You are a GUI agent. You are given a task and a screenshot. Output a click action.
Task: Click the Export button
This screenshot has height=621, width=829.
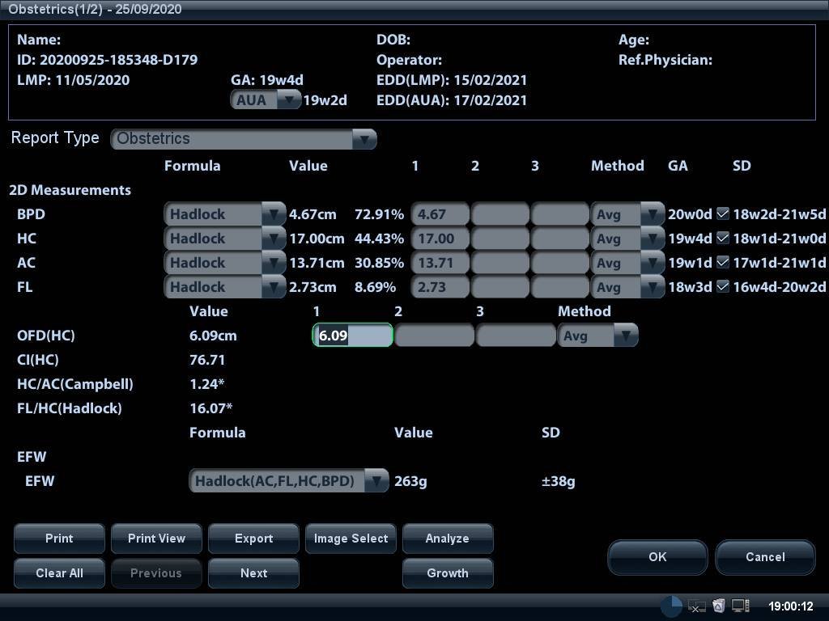(x=253, y=539)
